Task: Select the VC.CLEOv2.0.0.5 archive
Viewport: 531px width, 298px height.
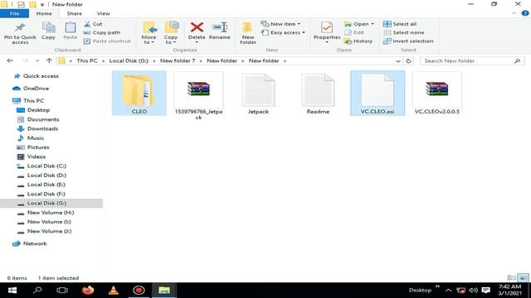Action: [437, 94]
